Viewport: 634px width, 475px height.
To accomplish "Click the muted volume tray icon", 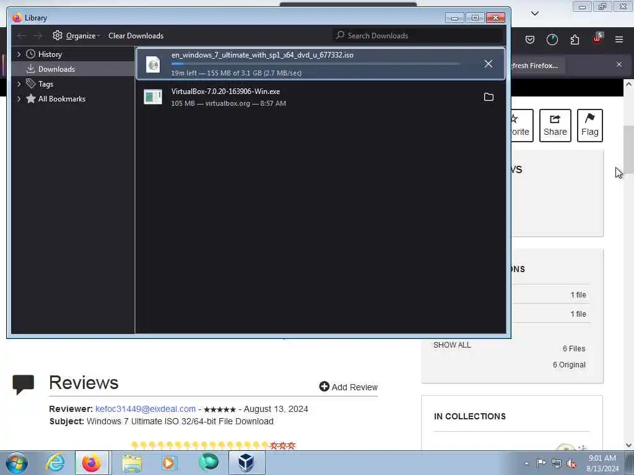I will click(x=571, y=464).
